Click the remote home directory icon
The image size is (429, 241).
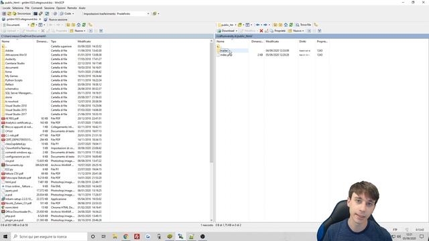pos(286,25)
